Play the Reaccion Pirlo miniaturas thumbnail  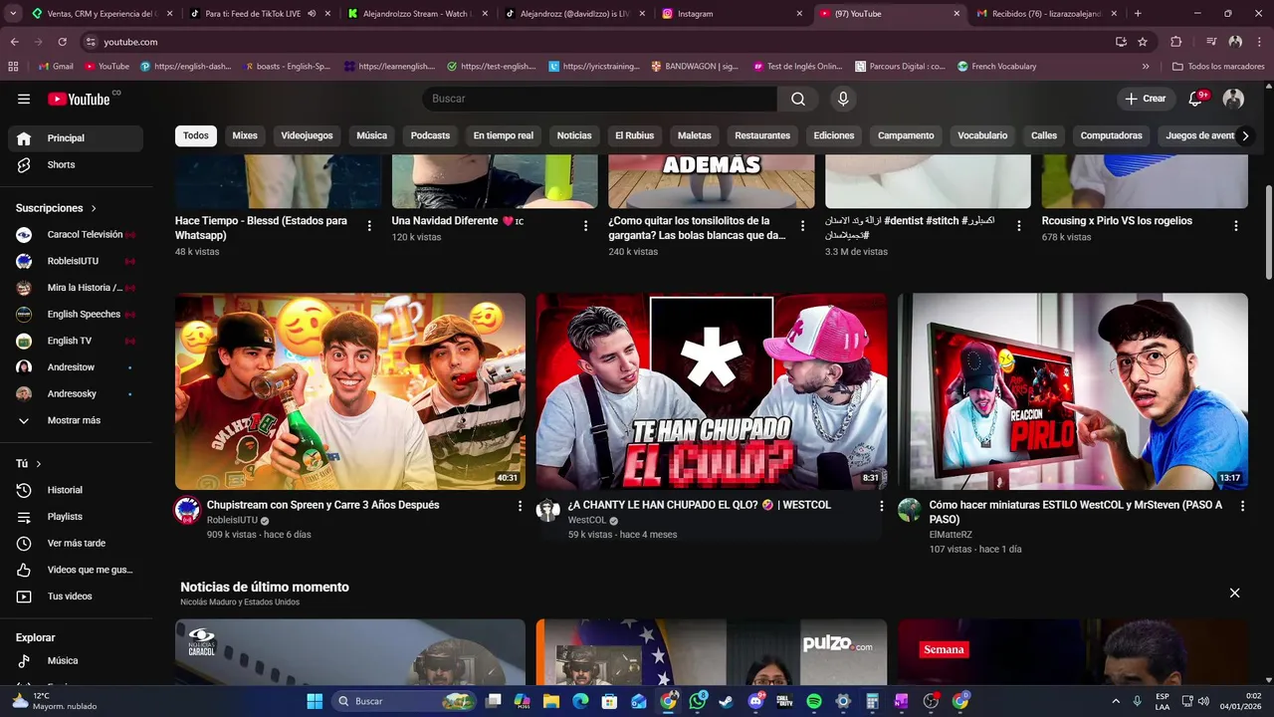click(1073, 390)
